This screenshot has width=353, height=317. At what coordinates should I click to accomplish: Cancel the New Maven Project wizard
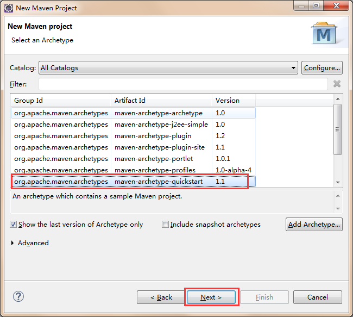click(x=317, y=297)
